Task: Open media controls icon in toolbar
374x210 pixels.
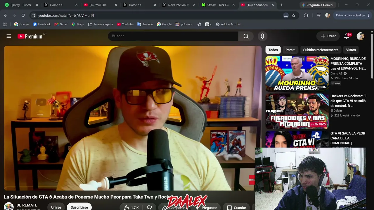Action: coord(319,15)
